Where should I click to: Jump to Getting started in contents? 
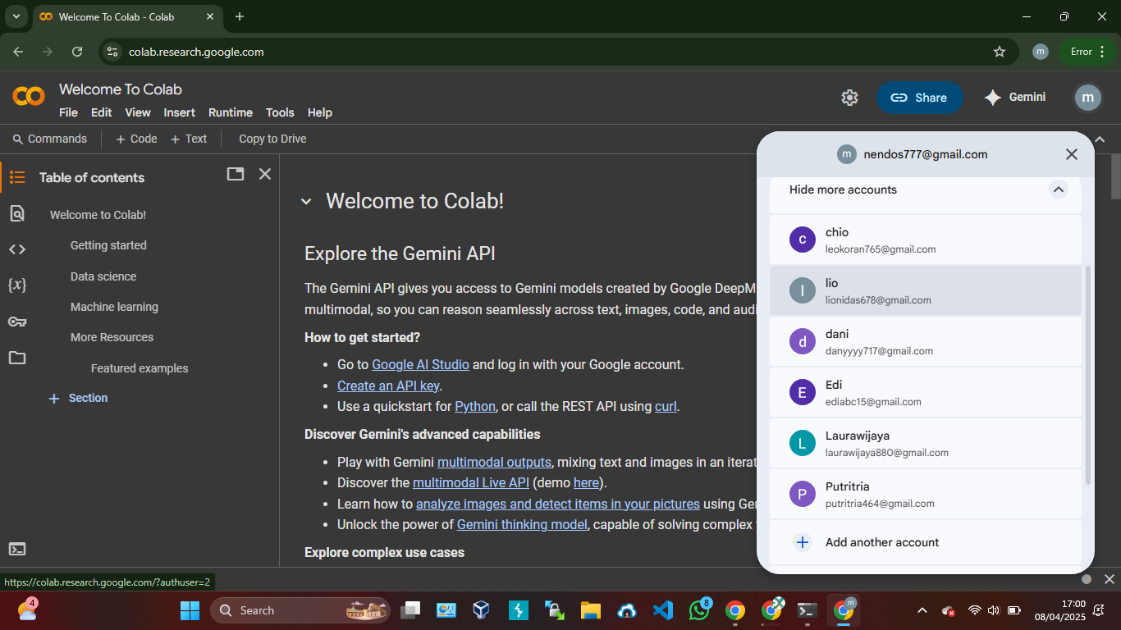[x=108, y=245]
